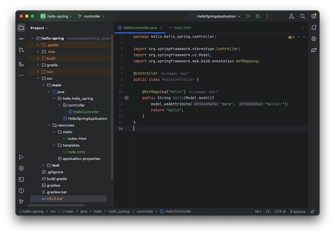Run HelloSpringApplication with the green play button
Image resolution: width=335 pixels, height=236 pixels.
click(248, 16)
